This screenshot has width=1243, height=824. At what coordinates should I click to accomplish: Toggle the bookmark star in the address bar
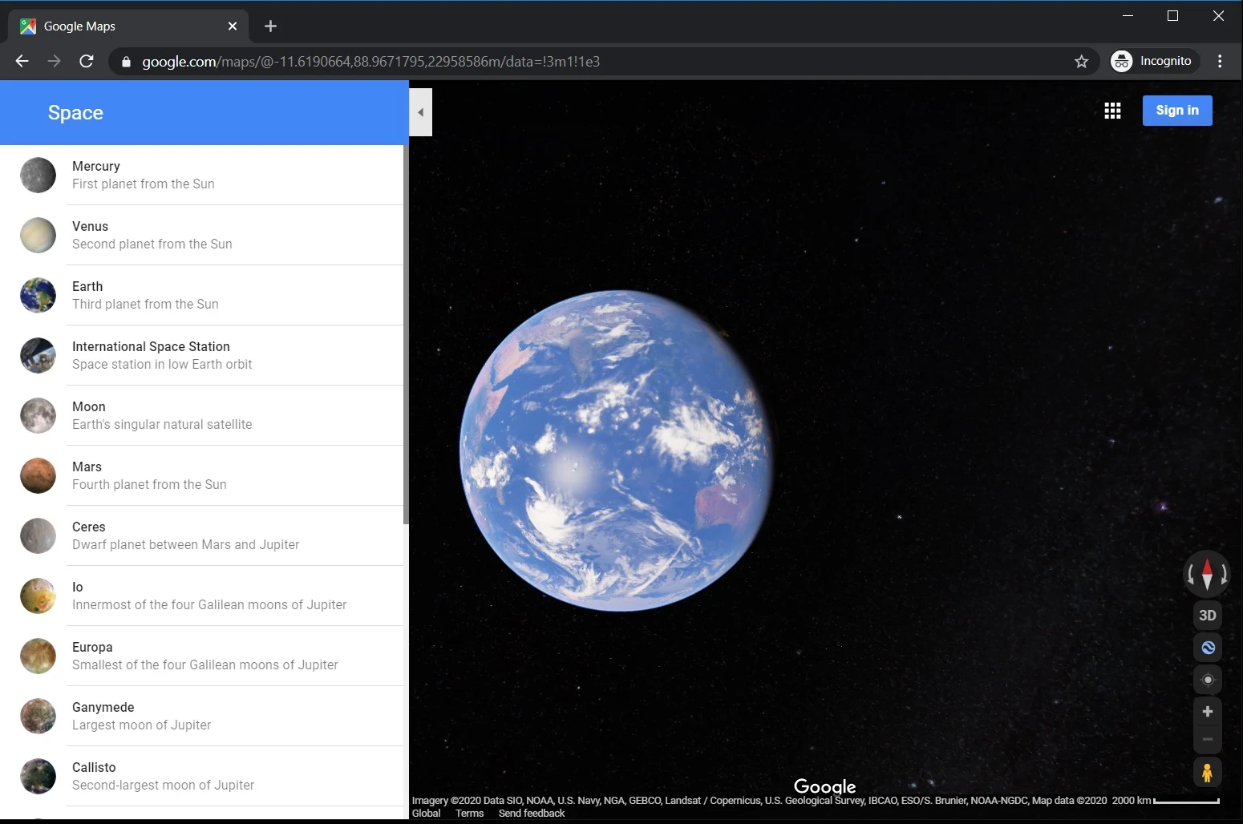coord(1081,61)
